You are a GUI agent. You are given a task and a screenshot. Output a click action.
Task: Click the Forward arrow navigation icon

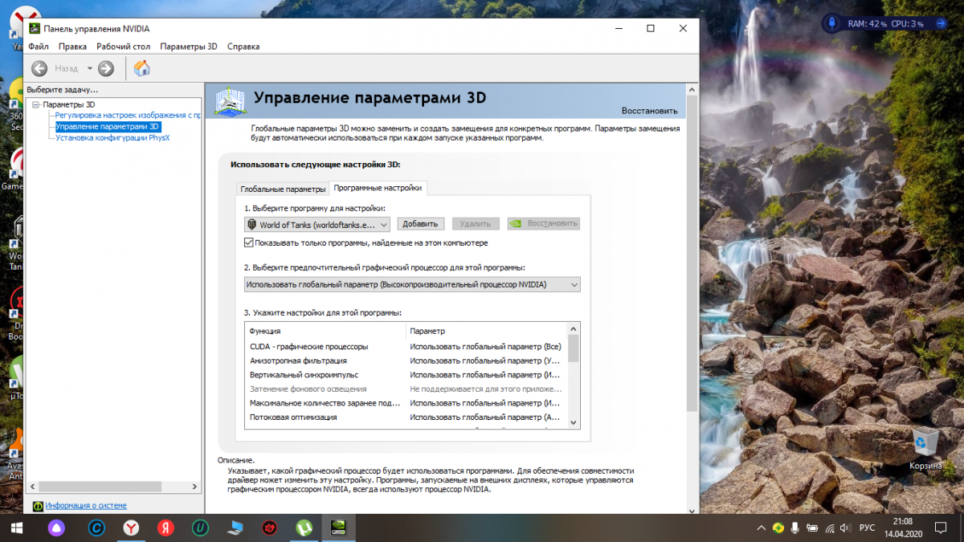[x=106, y=69]
